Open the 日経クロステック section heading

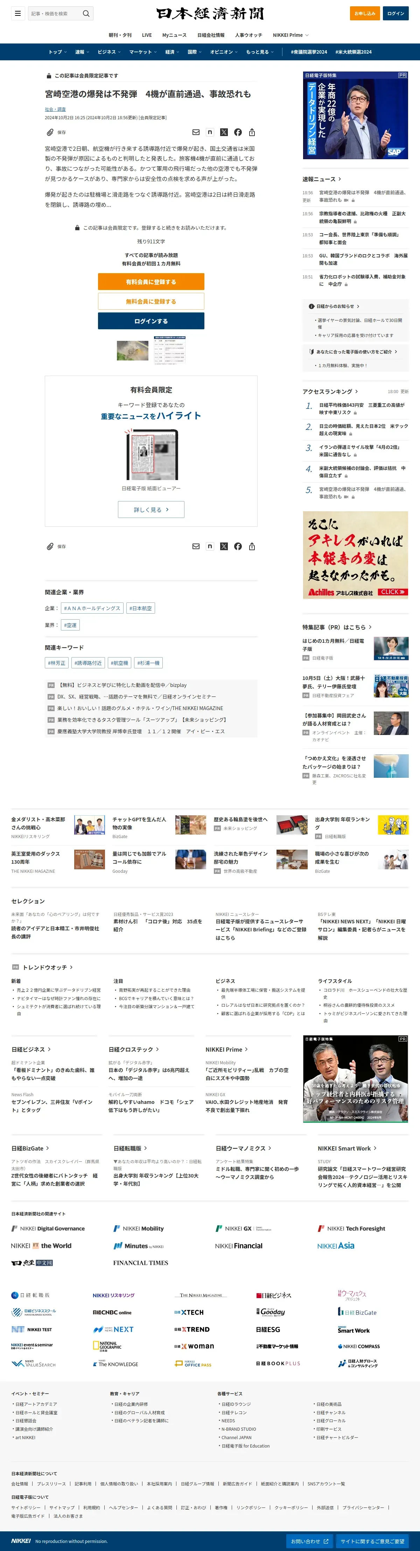pyautogui.click(x=133, y=1050)
